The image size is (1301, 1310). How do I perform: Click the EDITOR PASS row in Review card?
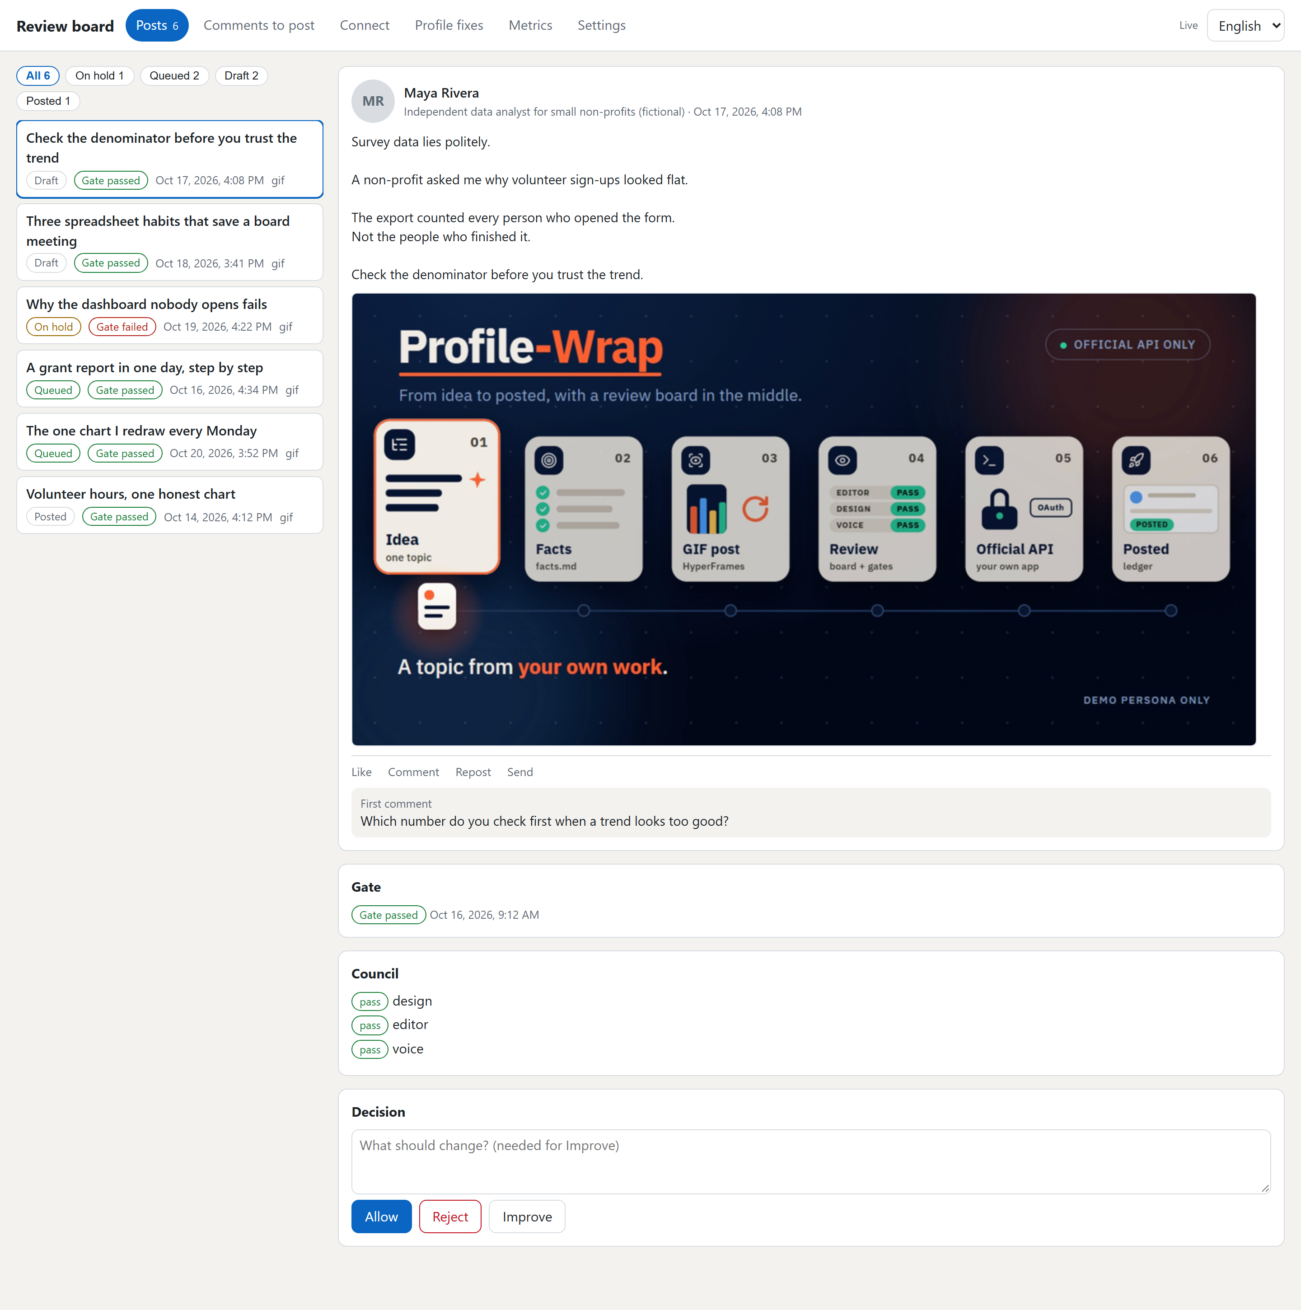pos(877,492)
